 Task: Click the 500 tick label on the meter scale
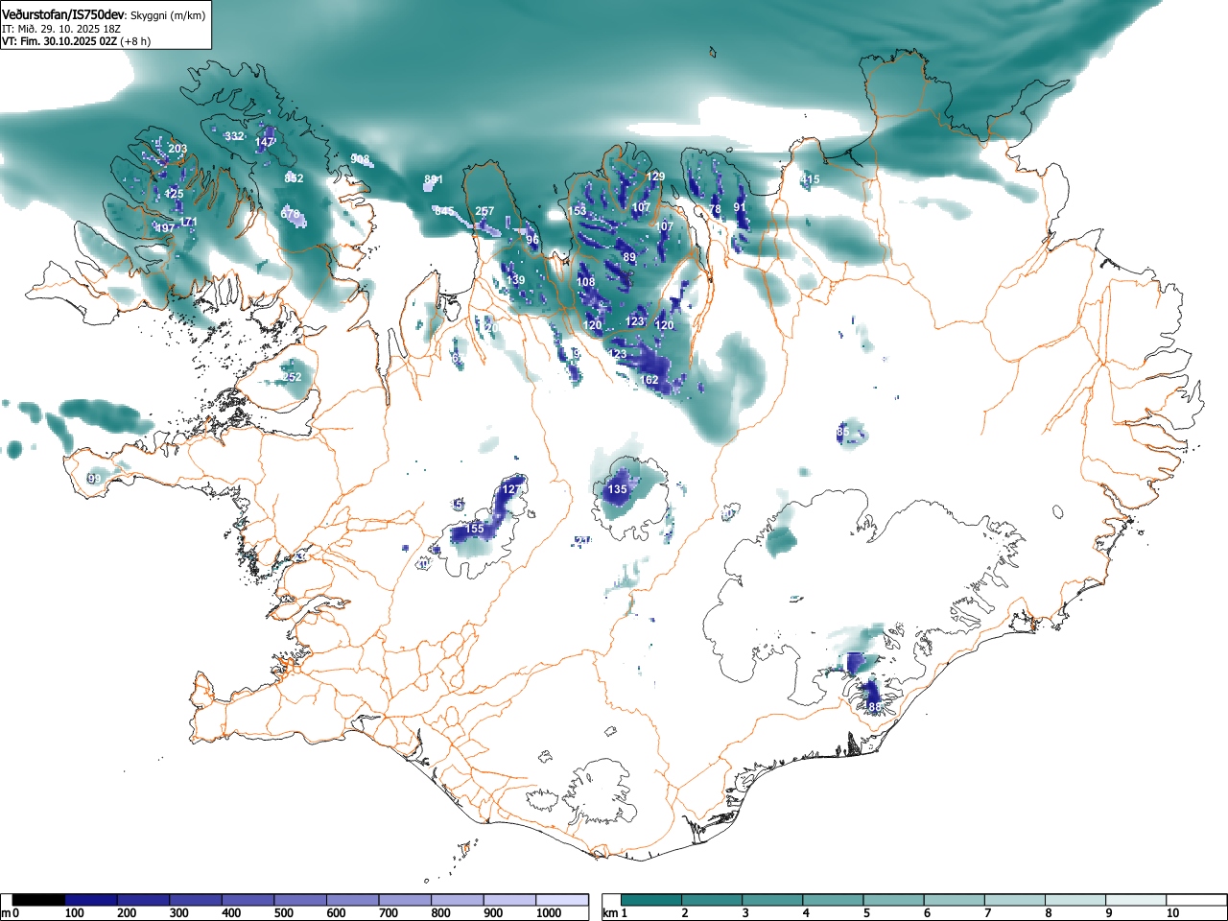pyautogui.click(x=283, y=913)
